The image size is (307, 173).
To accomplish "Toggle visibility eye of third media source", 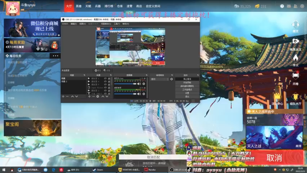I will point(105,85).
